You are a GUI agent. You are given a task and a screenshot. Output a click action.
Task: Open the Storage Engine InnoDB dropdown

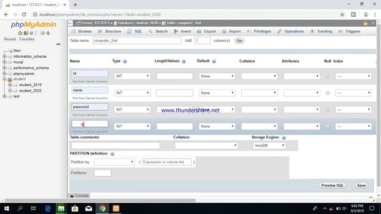tap(269, 146)
